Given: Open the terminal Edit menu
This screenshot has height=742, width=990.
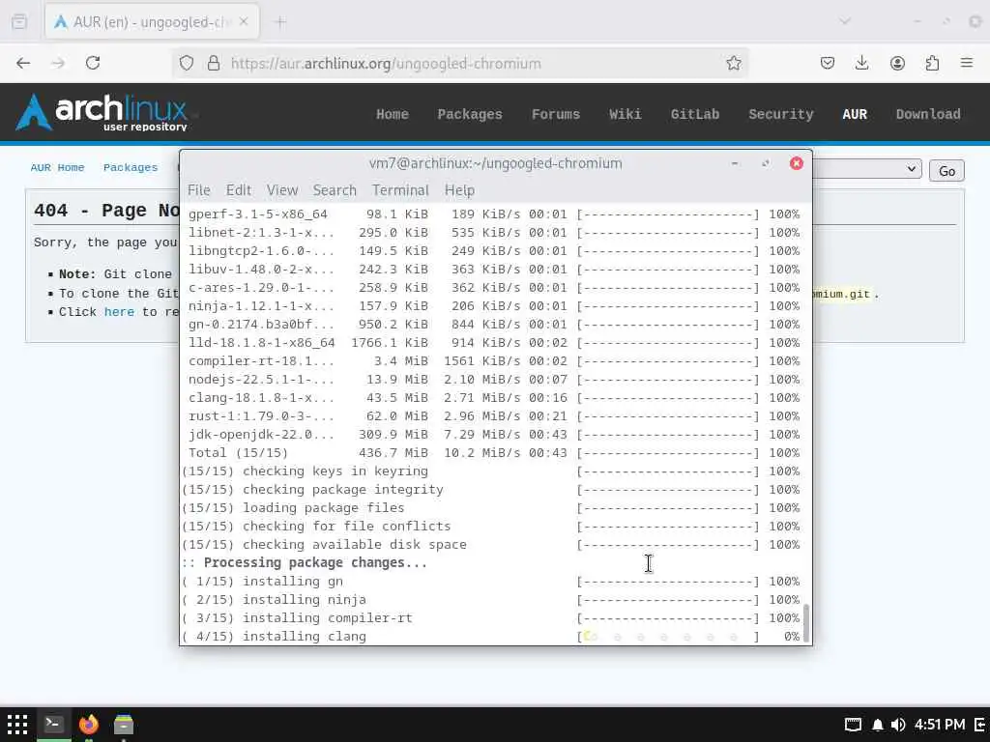Looking at the screenshot, I should [x=239, y=190].
